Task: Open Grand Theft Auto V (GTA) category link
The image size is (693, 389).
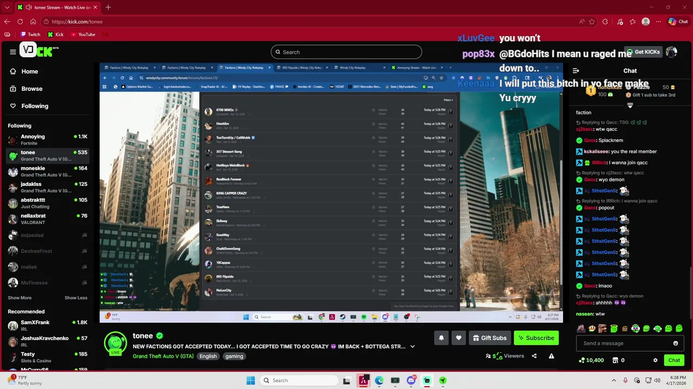Action: [163, 356]
